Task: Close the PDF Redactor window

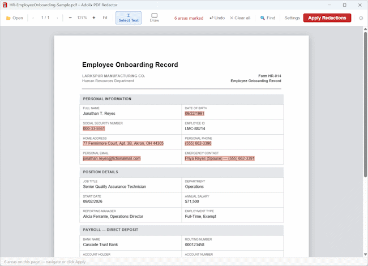Action: [360, 5]
